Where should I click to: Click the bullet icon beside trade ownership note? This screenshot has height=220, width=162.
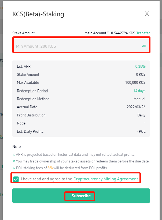(14, 161)
